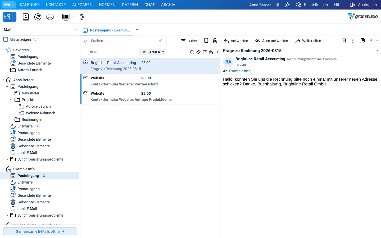This screenshot has width=381, height=238.
Task: Open the print options dropdown arrow
Action: [57, 17]
